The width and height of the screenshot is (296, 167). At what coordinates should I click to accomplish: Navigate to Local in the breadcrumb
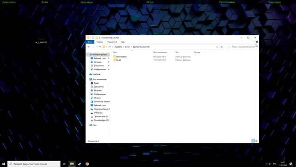pos(127,47)
